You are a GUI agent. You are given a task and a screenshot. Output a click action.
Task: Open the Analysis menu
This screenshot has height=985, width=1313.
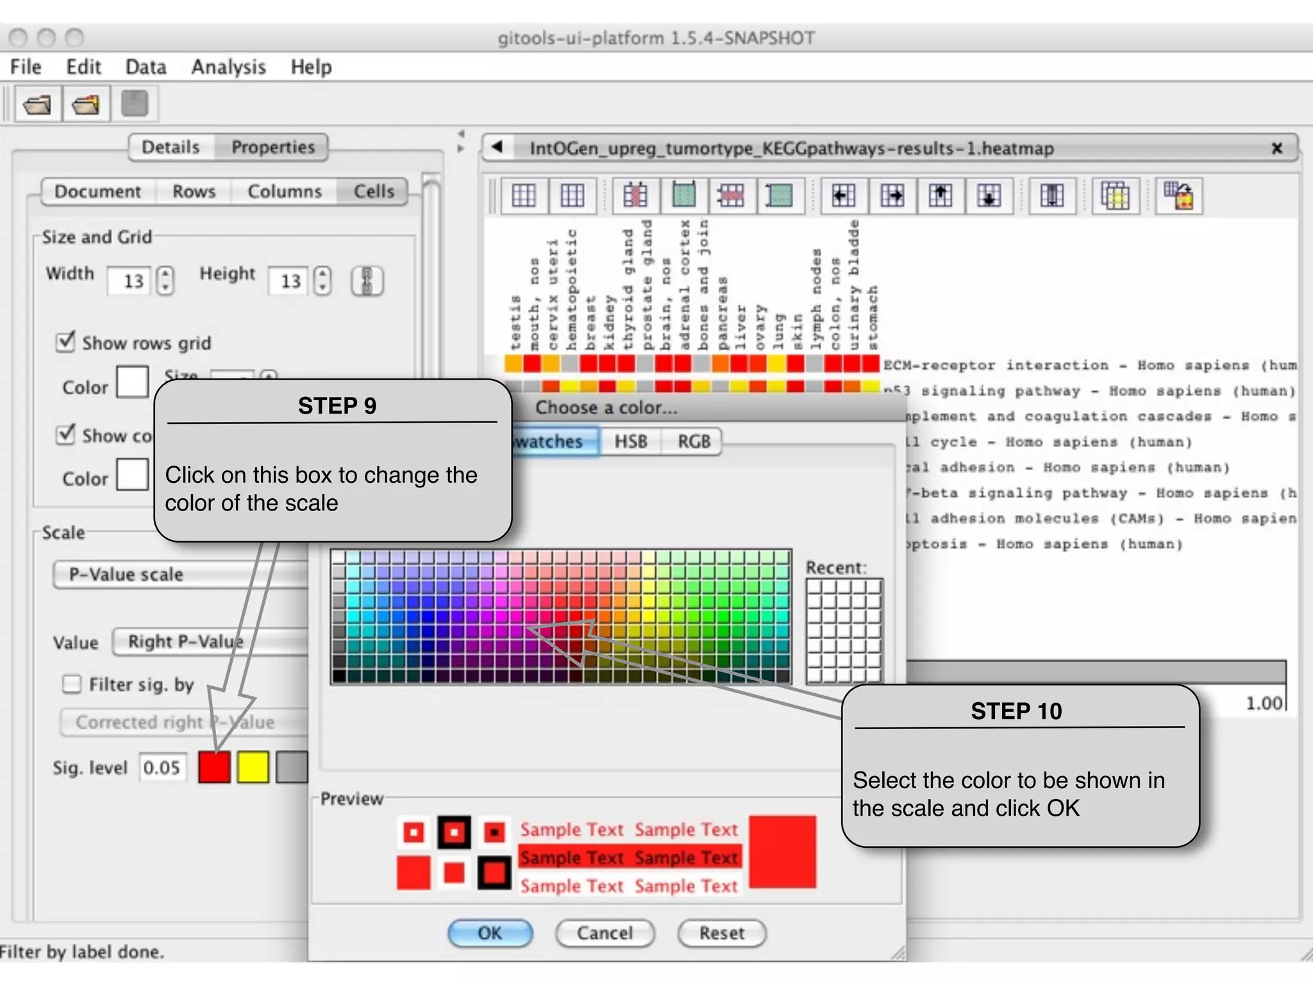(228, 67)
